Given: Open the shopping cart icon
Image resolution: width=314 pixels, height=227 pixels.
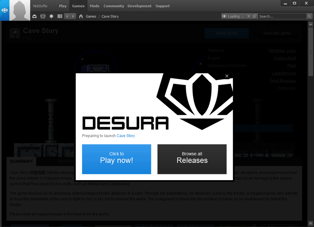Looking at the screenshot, I should 43,16.
